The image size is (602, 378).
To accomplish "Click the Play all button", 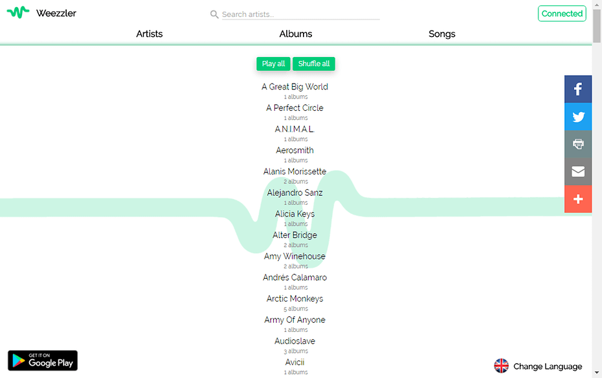I will [273, 64].
